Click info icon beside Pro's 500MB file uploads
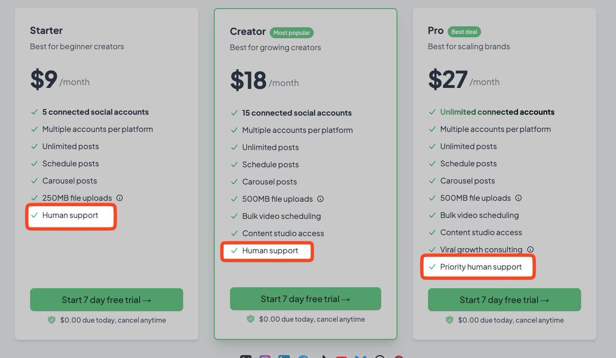Viewport: 616px width, 358px height. (518, 198)
